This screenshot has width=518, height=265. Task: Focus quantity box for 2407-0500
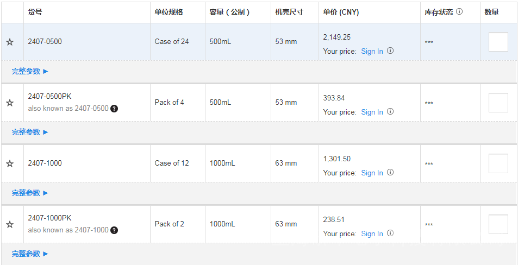[498, 42]
